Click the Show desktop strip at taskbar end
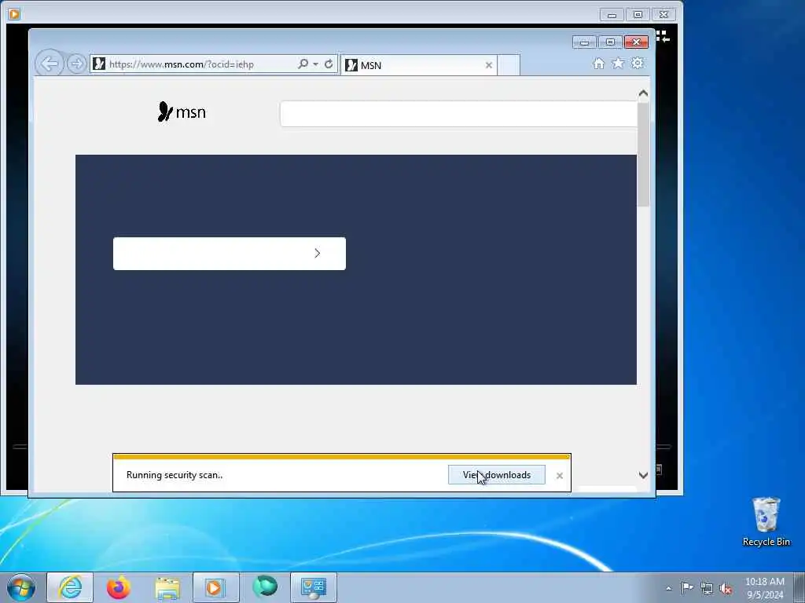Screen dimensions: 805x603 [799, 587]
